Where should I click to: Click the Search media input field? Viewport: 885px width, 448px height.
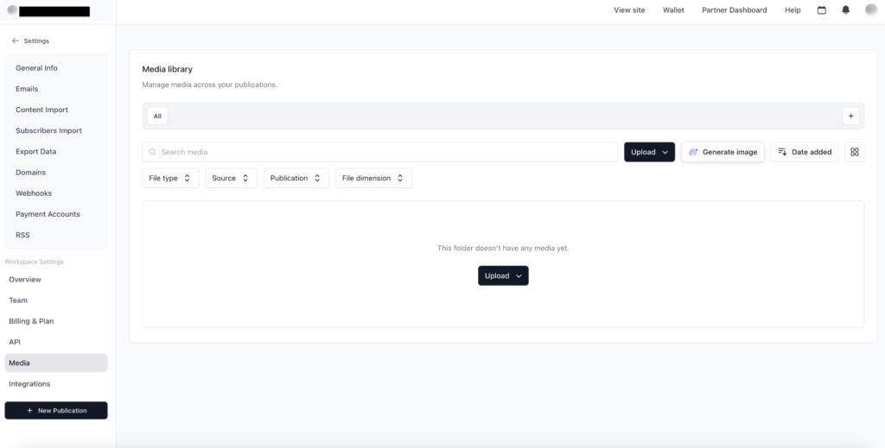(x=380, y=152)
